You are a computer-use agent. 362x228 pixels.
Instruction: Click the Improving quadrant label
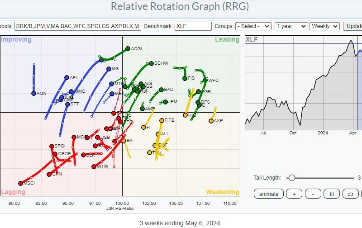[x=16, y=40]
